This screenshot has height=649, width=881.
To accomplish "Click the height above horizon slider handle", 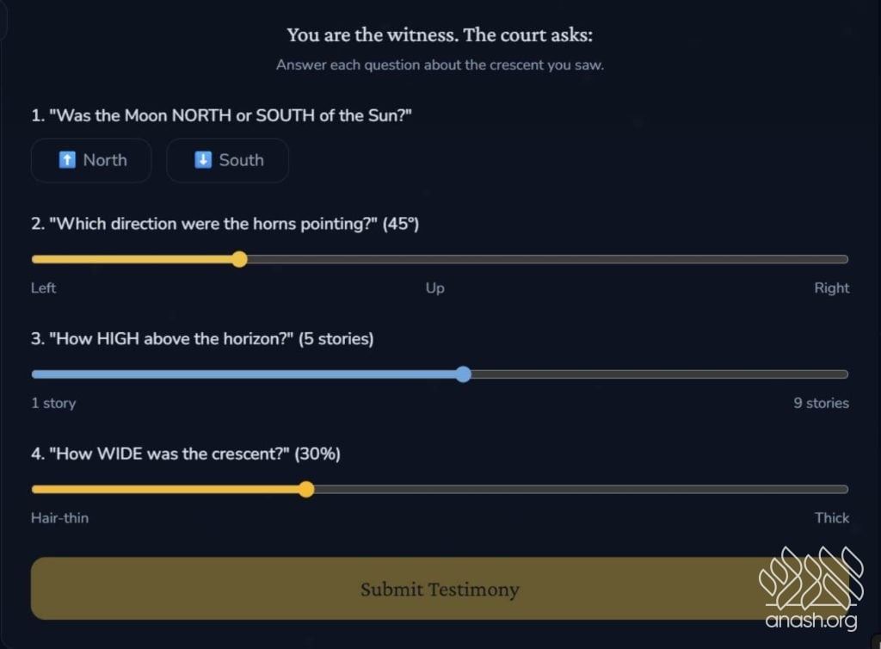I will [463, 374].
